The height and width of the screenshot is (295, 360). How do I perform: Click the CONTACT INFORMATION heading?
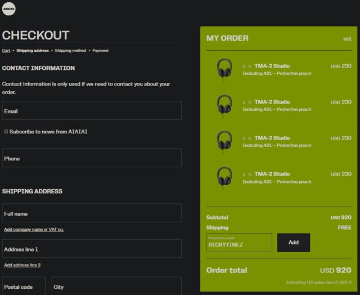click(x=38, y=68)
